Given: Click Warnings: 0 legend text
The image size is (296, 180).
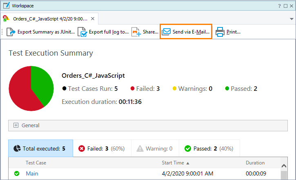Looking at the screenshot, I should [x=195, y=88].
